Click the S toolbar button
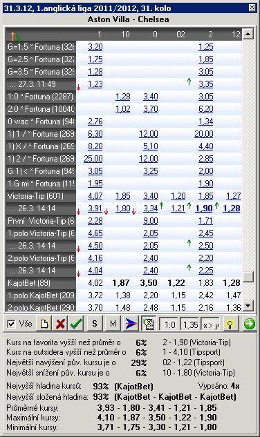 pyautogui.click(x=95, y=324)
